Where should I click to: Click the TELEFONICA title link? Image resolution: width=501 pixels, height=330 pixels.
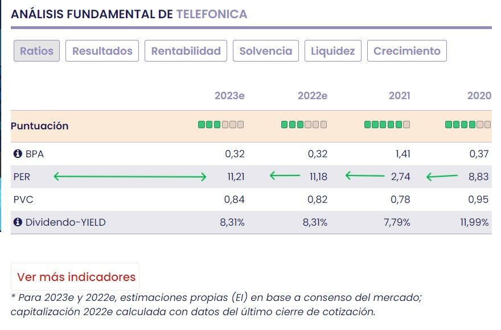212,14
